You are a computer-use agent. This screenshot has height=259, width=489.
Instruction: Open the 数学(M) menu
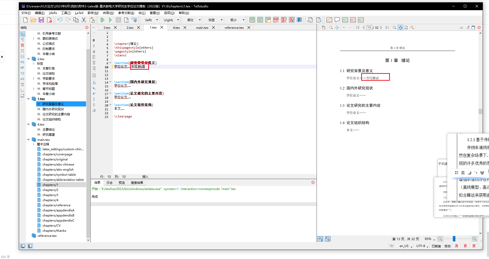coord(93,13)
